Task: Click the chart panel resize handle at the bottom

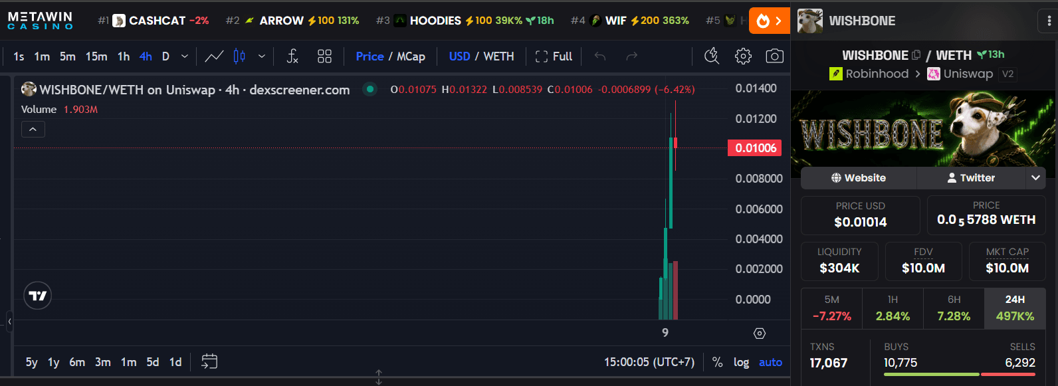Action: [379, 377]
